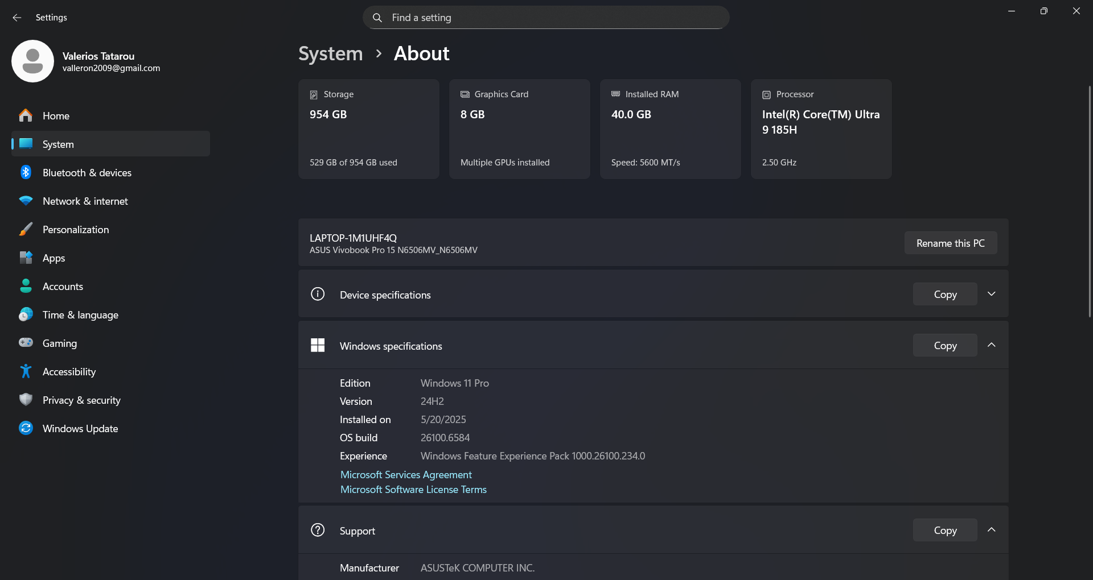Click the Privacy shield icon
Viewport: 1093px width, 580px height.
[x=26, y=400]
